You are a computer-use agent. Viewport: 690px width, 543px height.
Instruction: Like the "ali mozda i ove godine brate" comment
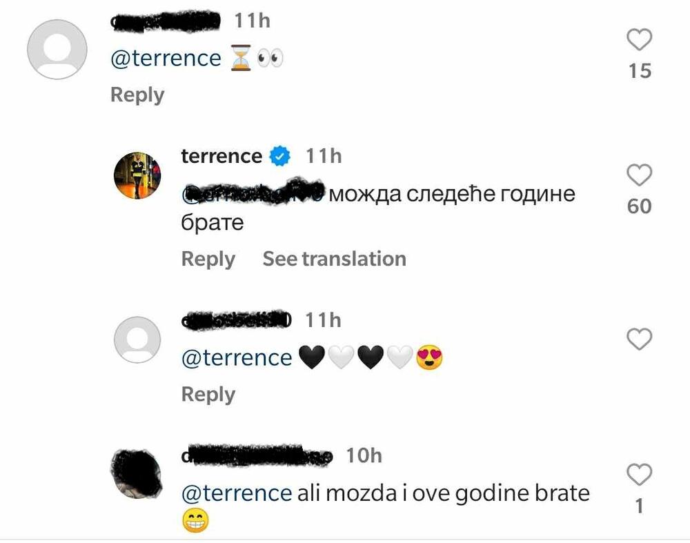pos(640,474)
